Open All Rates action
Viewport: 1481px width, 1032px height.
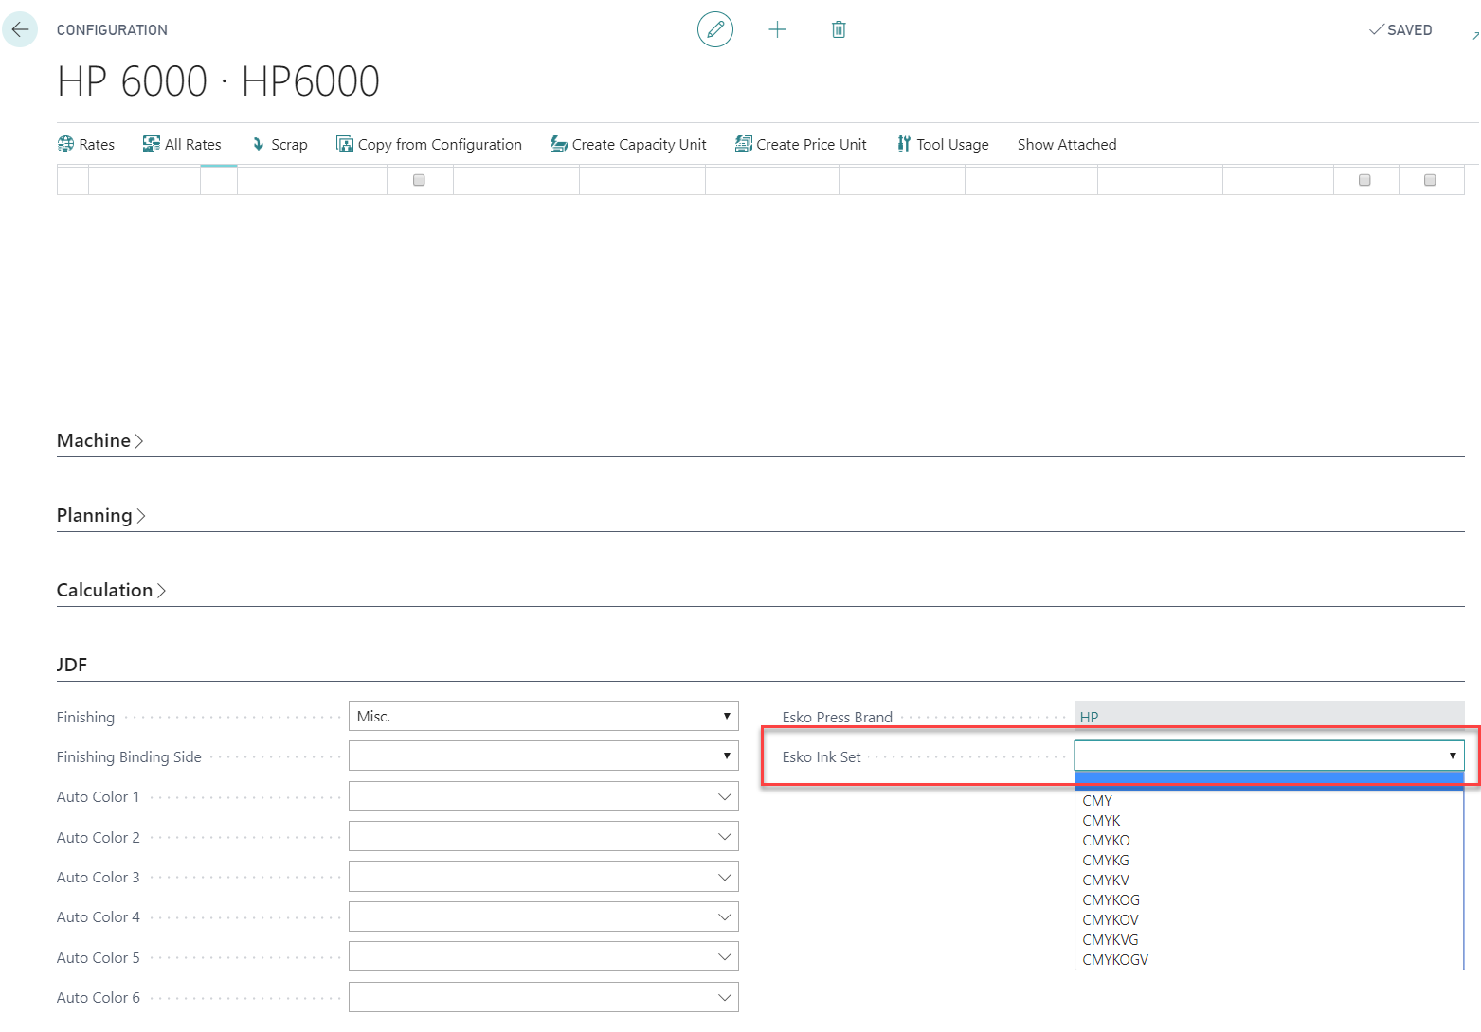[182, 144]
